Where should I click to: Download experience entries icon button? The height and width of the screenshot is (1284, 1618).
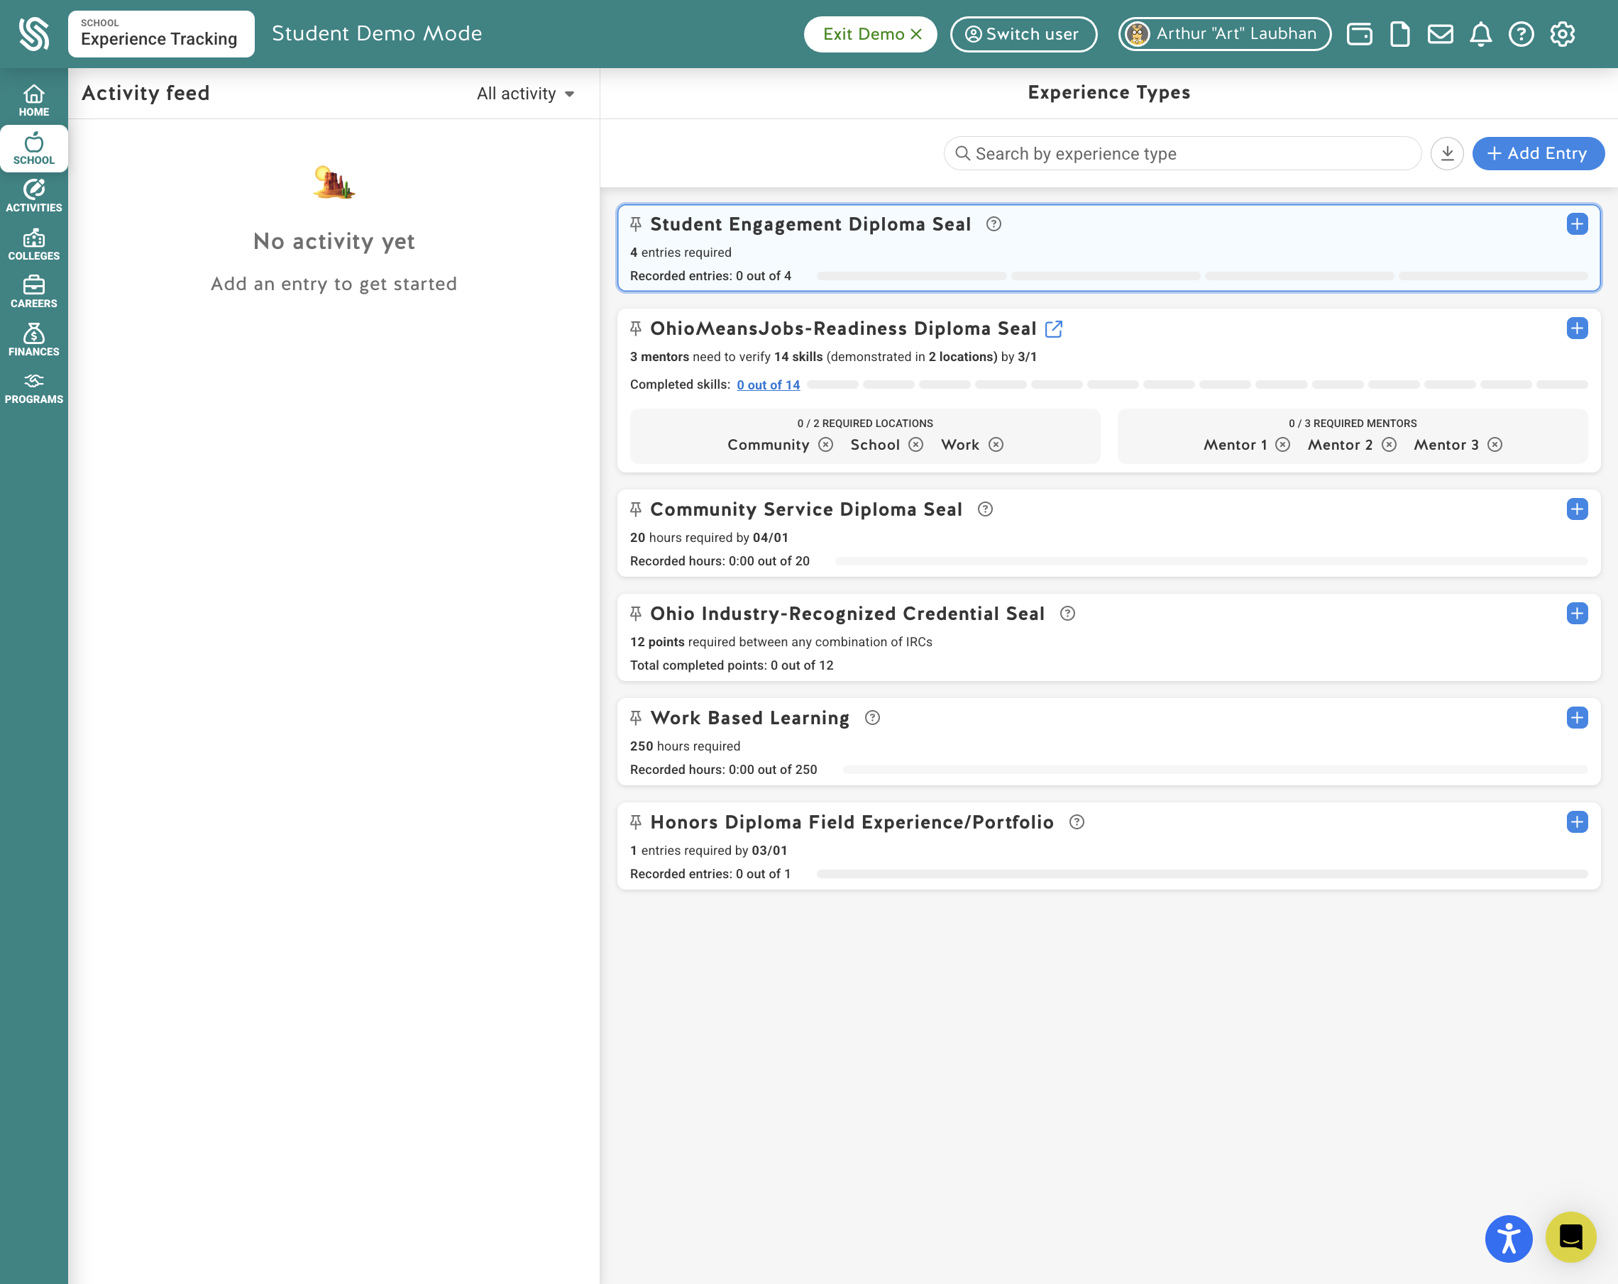[x=1447, y=153]
